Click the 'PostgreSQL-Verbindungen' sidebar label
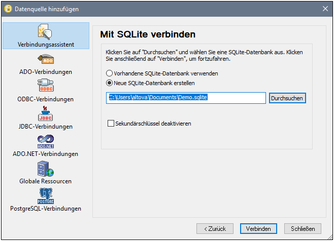334x241 pixels. 45,209
